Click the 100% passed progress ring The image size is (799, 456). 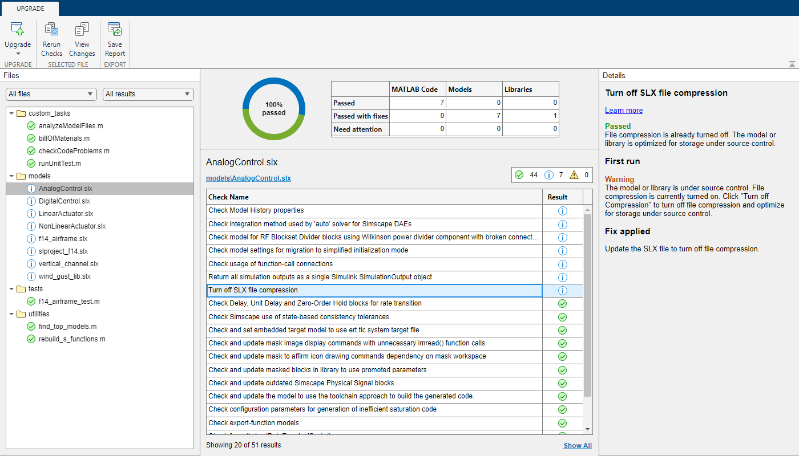274,108
